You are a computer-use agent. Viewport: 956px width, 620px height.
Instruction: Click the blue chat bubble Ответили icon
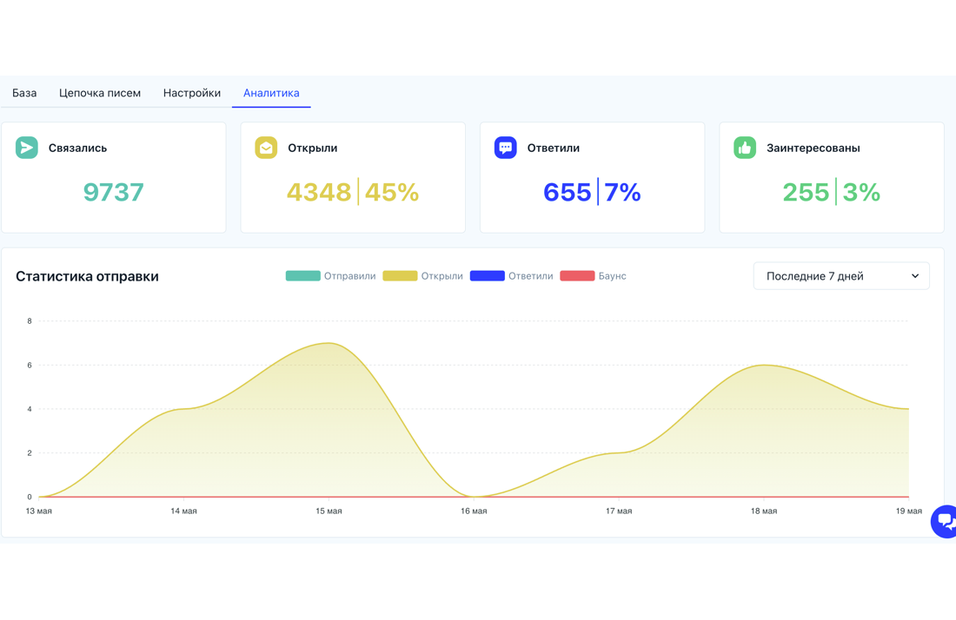(x=506, y=148)
